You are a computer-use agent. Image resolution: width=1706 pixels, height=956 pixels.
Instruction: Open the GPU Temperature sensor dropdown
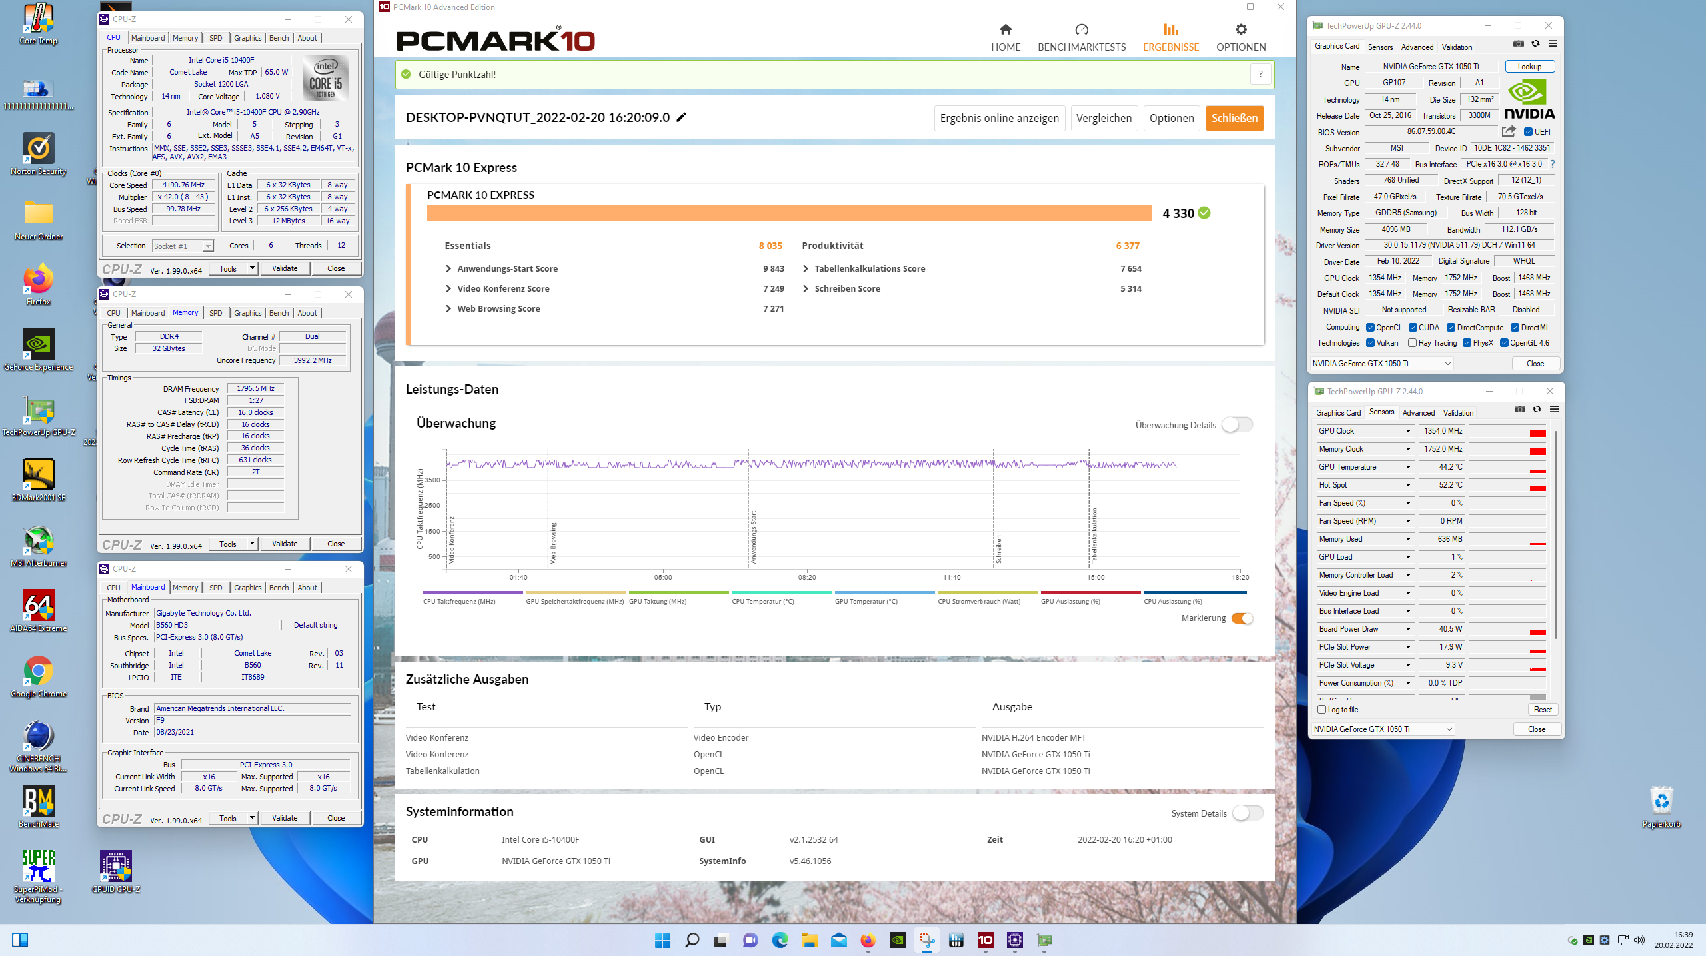pos(1408,467)
